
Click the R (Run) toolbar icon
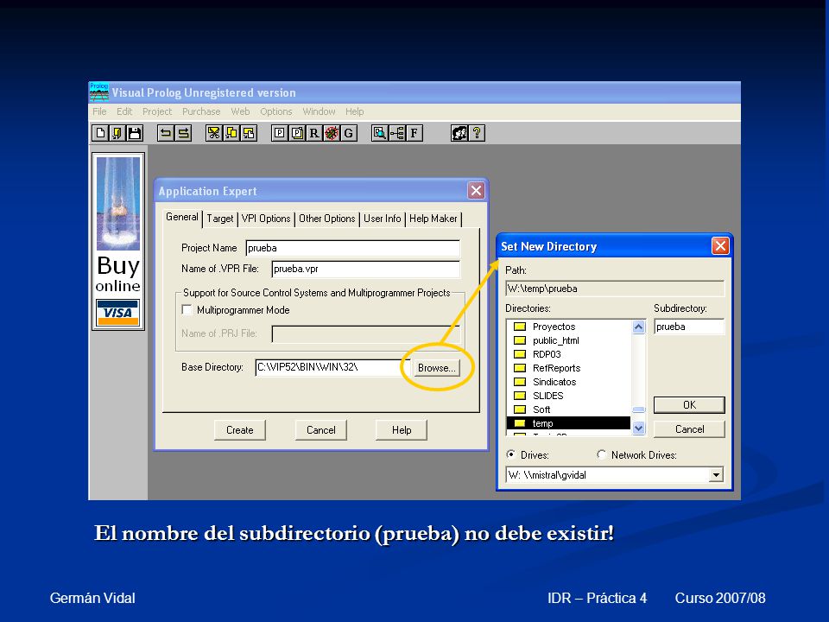point(314,133)
